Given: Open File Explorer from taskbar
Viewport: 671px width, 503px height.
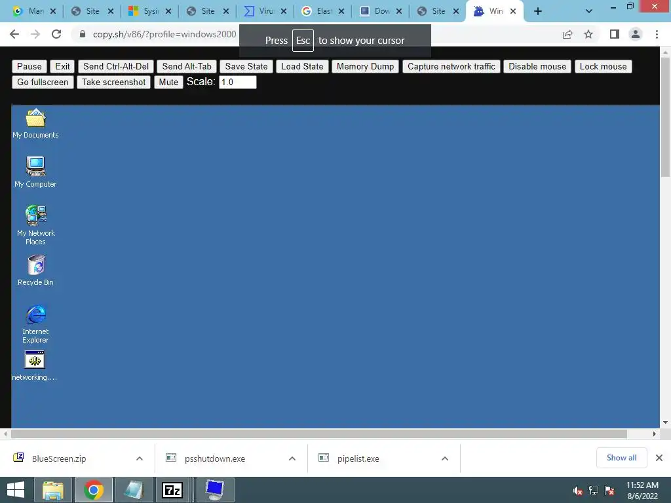Looking at the screenshot, I should click(52, 490).
